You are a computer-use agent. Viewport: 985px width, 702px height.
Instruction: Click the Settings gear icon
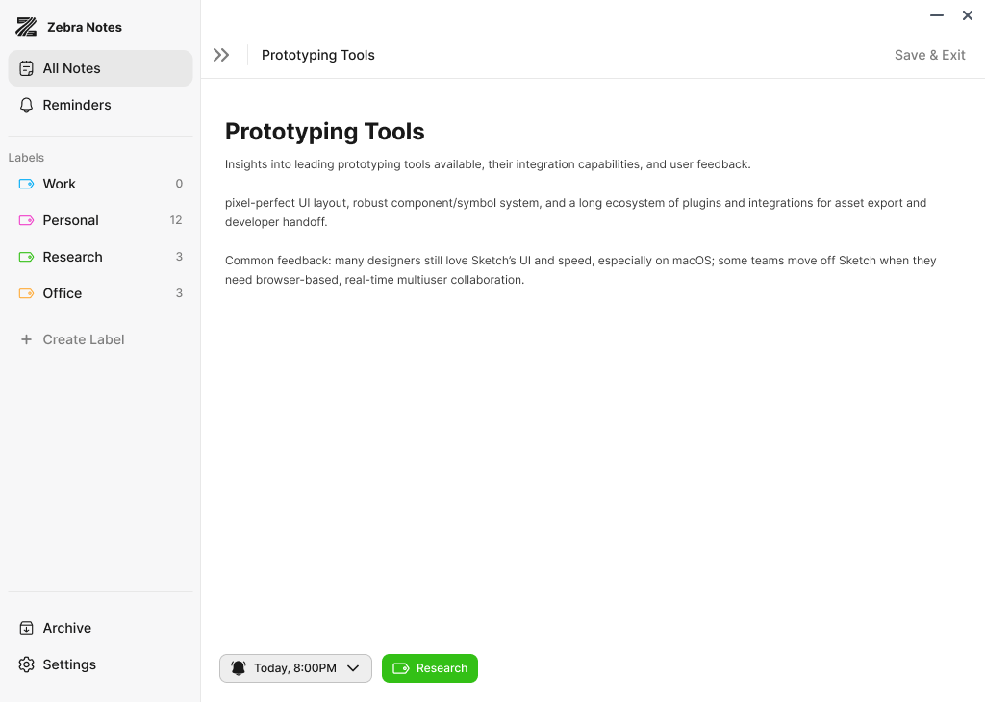27,664
